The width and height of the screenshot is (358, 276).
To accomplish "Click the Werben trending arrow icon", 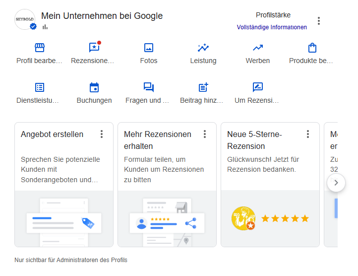I will click(x=258, y=48).
